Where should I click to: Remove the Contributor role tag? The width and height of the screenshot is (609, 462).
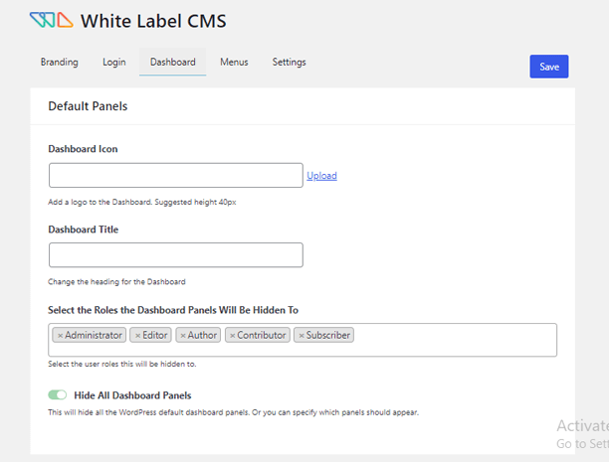click(233, 336)
